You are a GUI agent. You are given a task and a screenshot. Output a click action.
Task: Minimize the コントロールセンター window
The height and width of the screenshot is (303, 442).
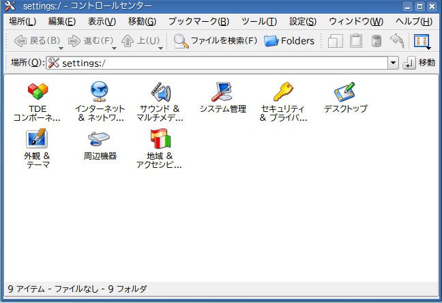(407, 6)
